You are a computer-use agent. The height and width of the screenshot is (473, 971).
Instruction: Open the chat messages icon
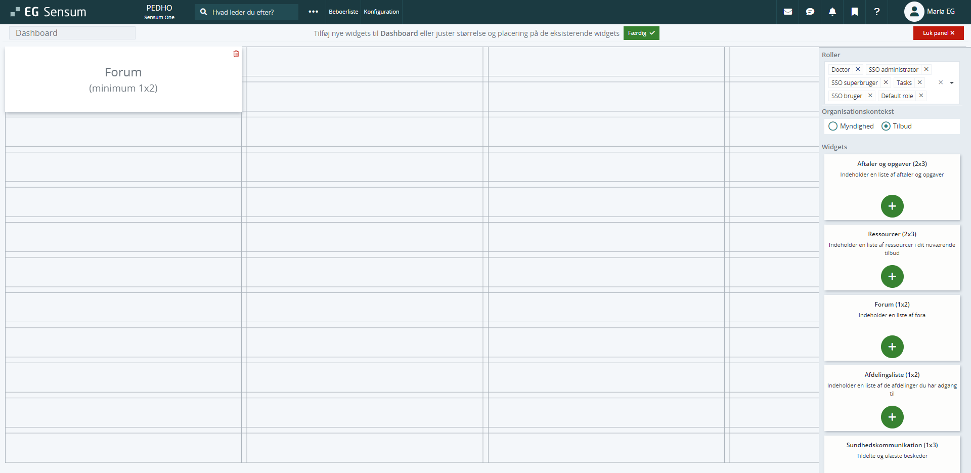click(x=810, y=12)
